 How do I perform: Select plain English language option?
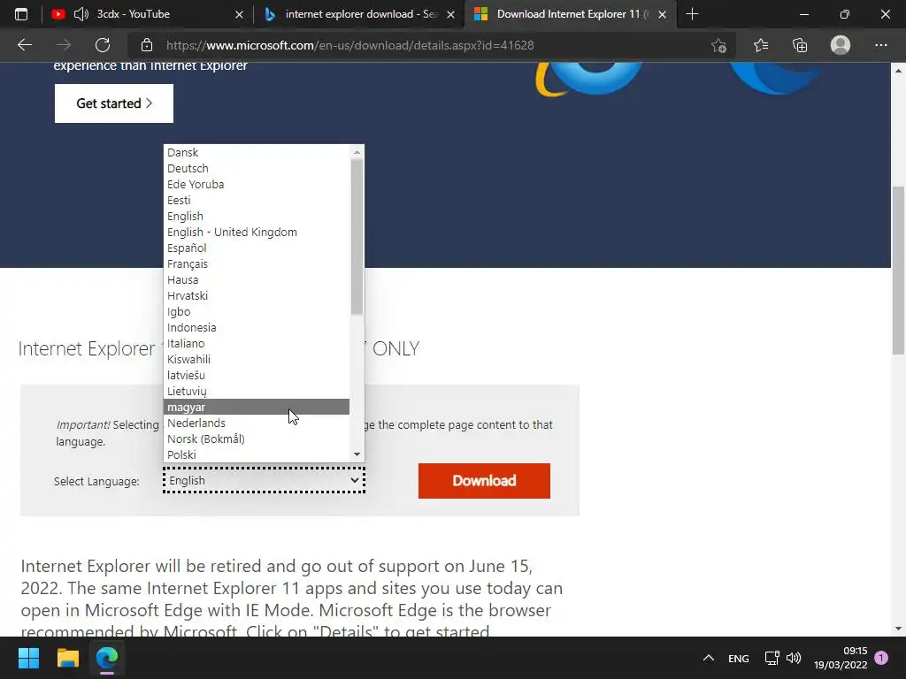tap(256, 216)
